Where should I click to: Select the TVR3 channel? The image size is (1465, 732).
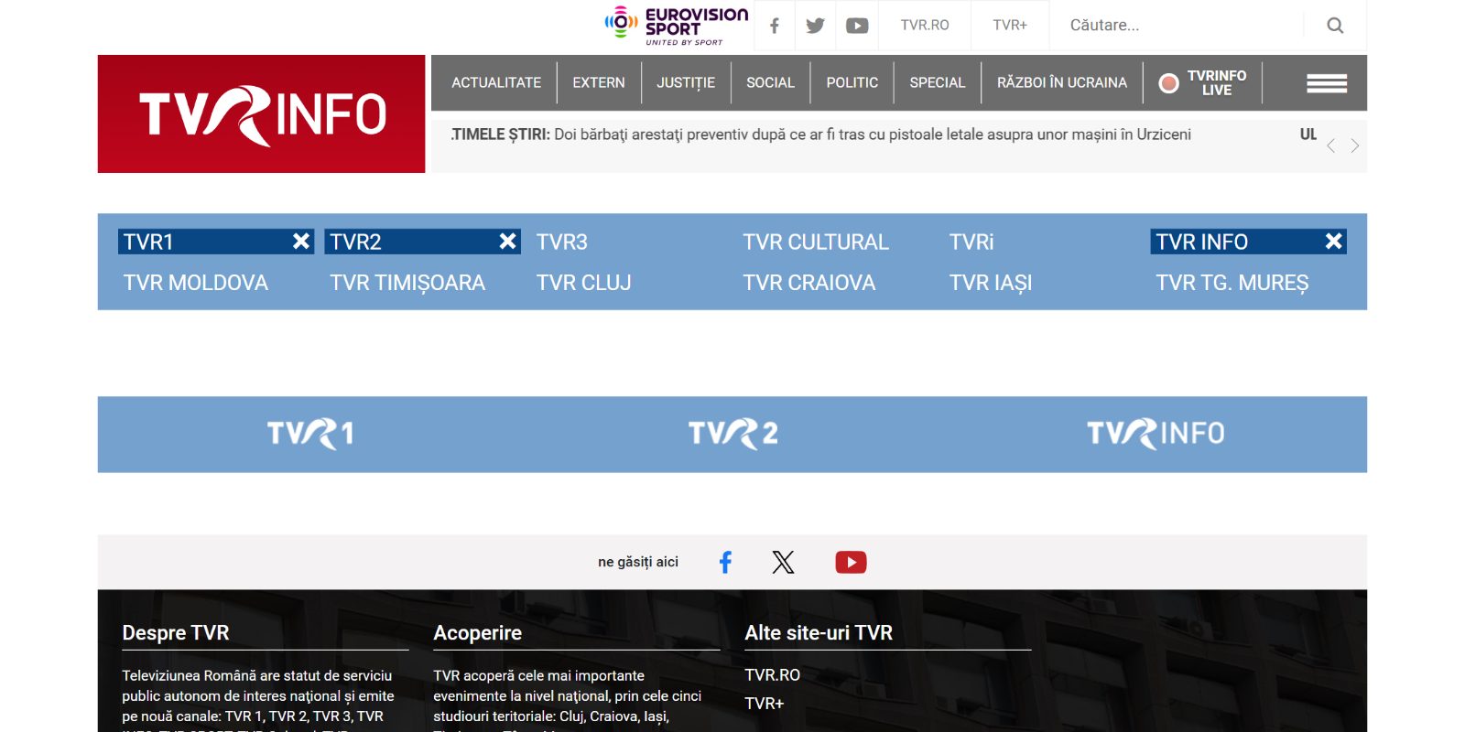coord(562,242)
